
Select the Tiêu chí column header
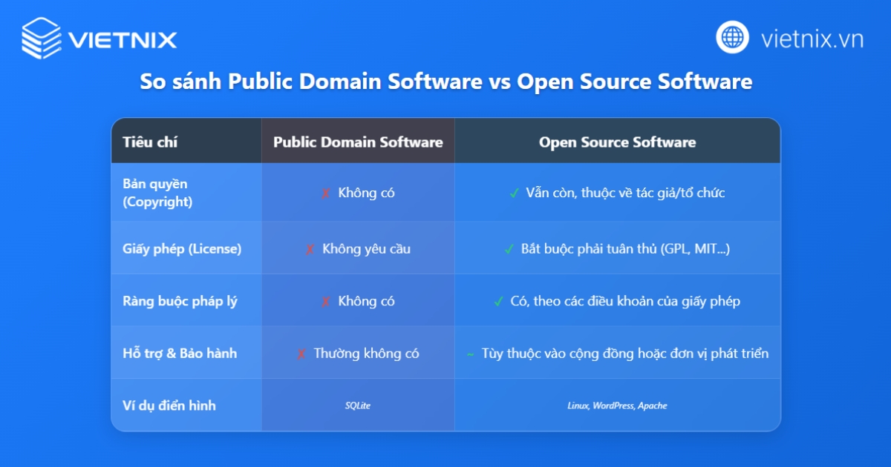[150, 142]
